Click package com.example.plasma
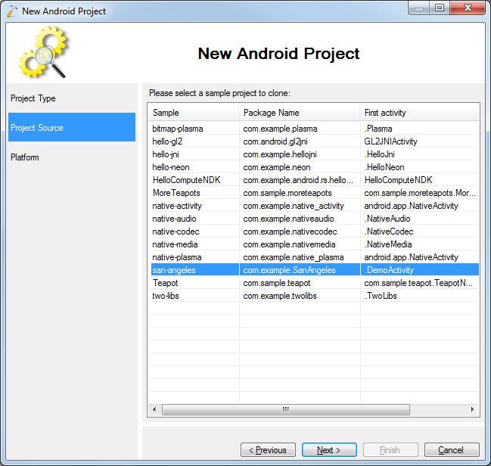This screenshot has height=466, width=491. click(280, 129)
